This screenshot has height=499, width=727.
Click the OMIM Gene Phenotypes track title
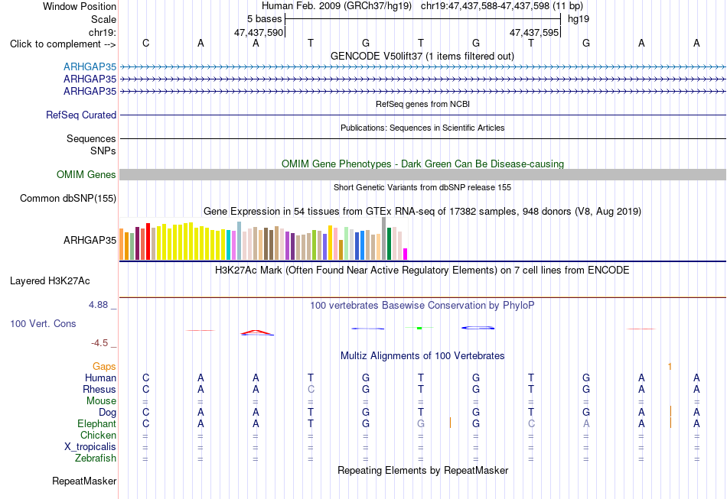422,164
